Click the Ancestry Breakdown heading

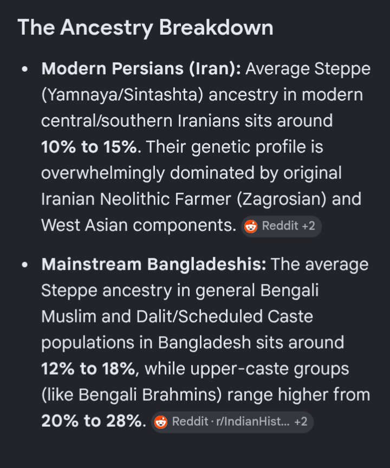[145, 28]
